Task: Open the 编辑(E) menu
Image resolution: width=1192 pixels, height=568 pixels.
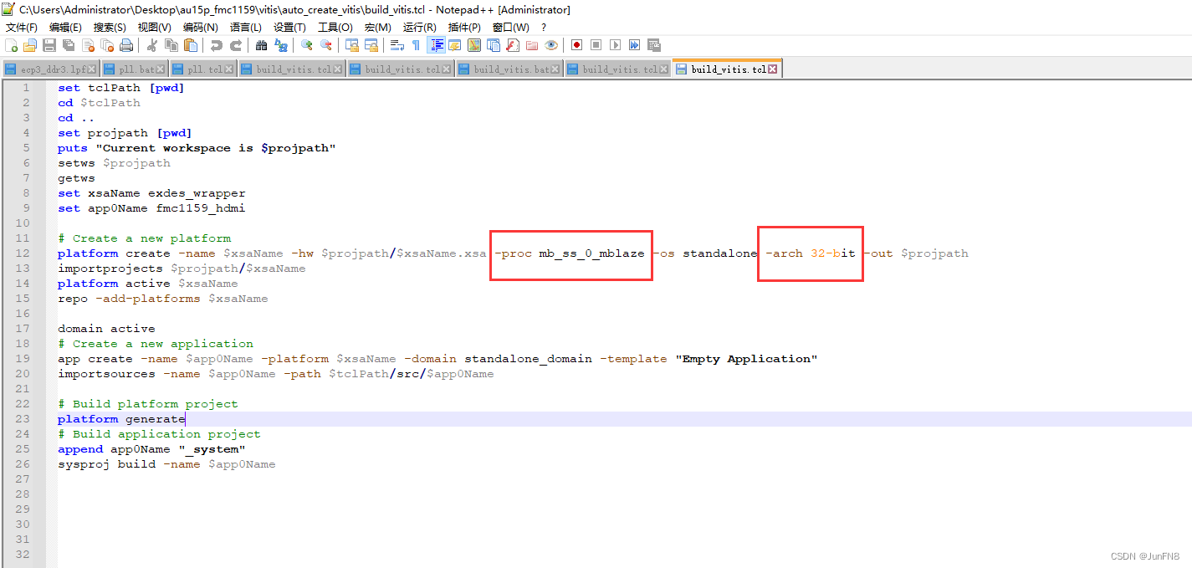Action: point(65,28)
